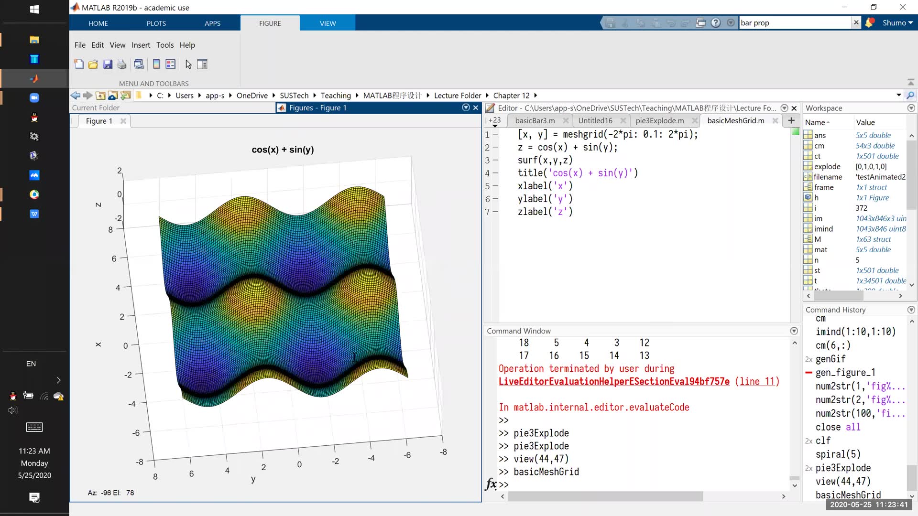This screenshot has height=516, width=918.
Task: Open the Workspace panel actions dropdown
Action: click(911, 108)
